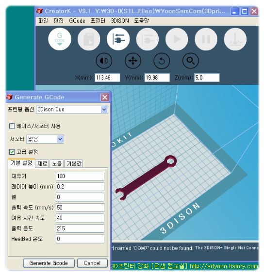Click the round pause print button
The height and width of the screenshot is (276, 265).
(206, 39)
